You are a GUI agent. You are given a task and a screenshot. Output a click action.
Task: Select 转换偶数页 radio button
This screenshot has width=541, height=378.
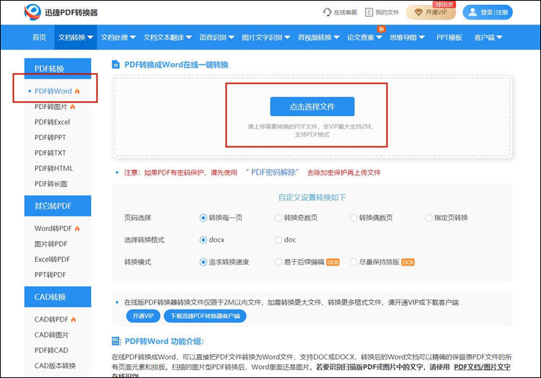353,218
